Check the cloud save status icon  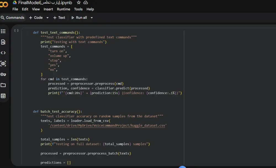pyautogui.click(x=85, y=2)
